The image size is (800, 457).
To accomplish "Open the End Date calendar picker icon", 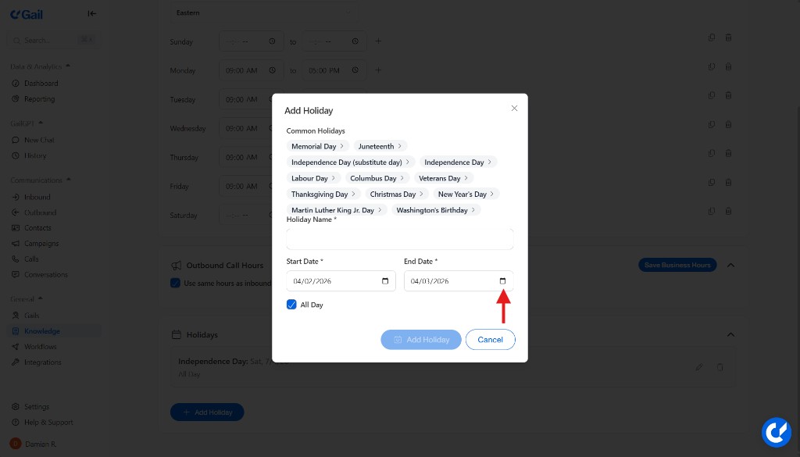I will point(502,281).
